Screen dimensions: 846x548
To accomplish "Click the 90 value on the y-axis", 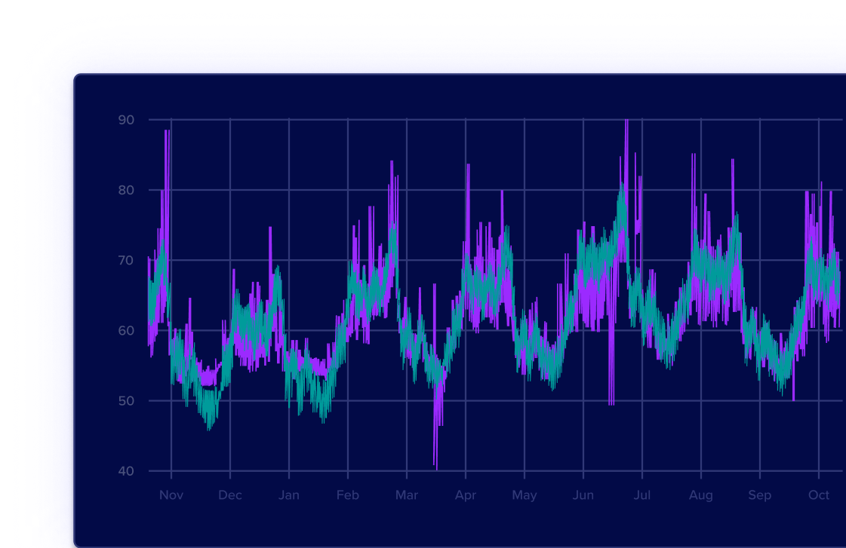I will click(126, 120).
